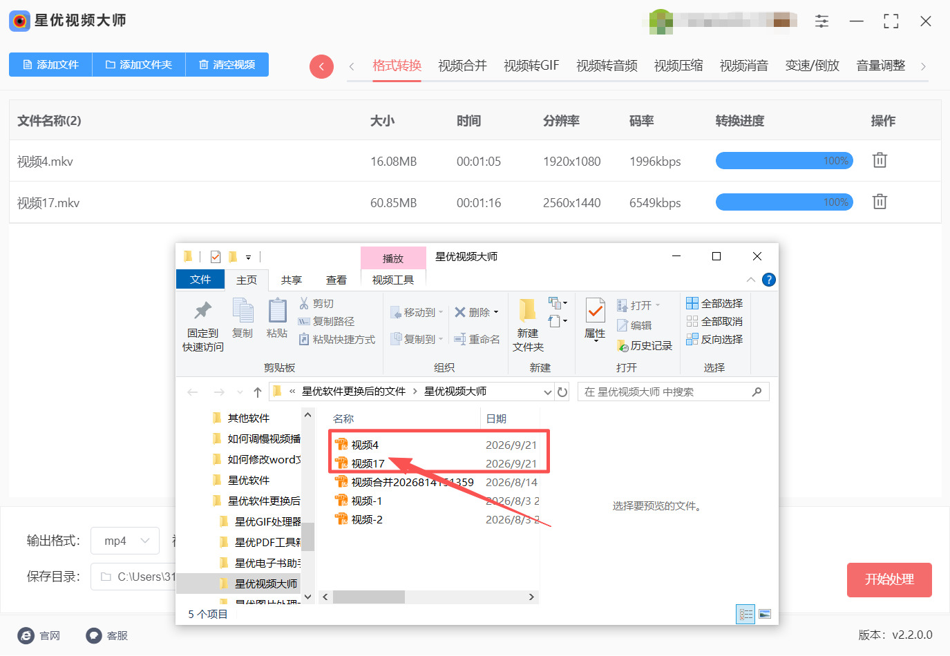Click the 视频4.mkv progress bar
The width and height of the screenshot is (950, 656).
[x=784, y=161]
